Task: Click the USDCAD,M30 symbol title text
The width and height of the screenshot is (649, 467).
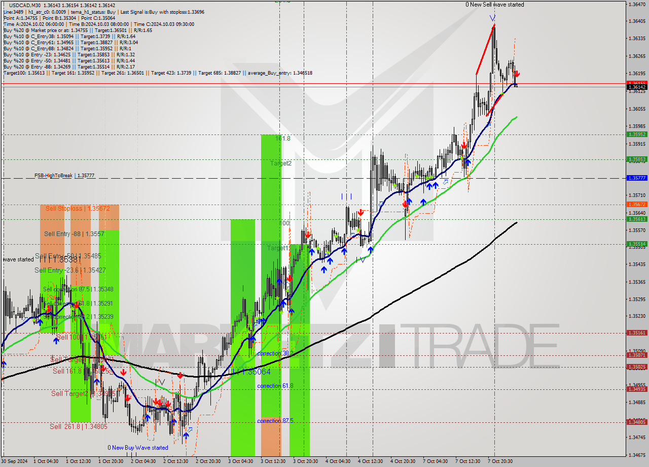Action: [x=24, y=5]
